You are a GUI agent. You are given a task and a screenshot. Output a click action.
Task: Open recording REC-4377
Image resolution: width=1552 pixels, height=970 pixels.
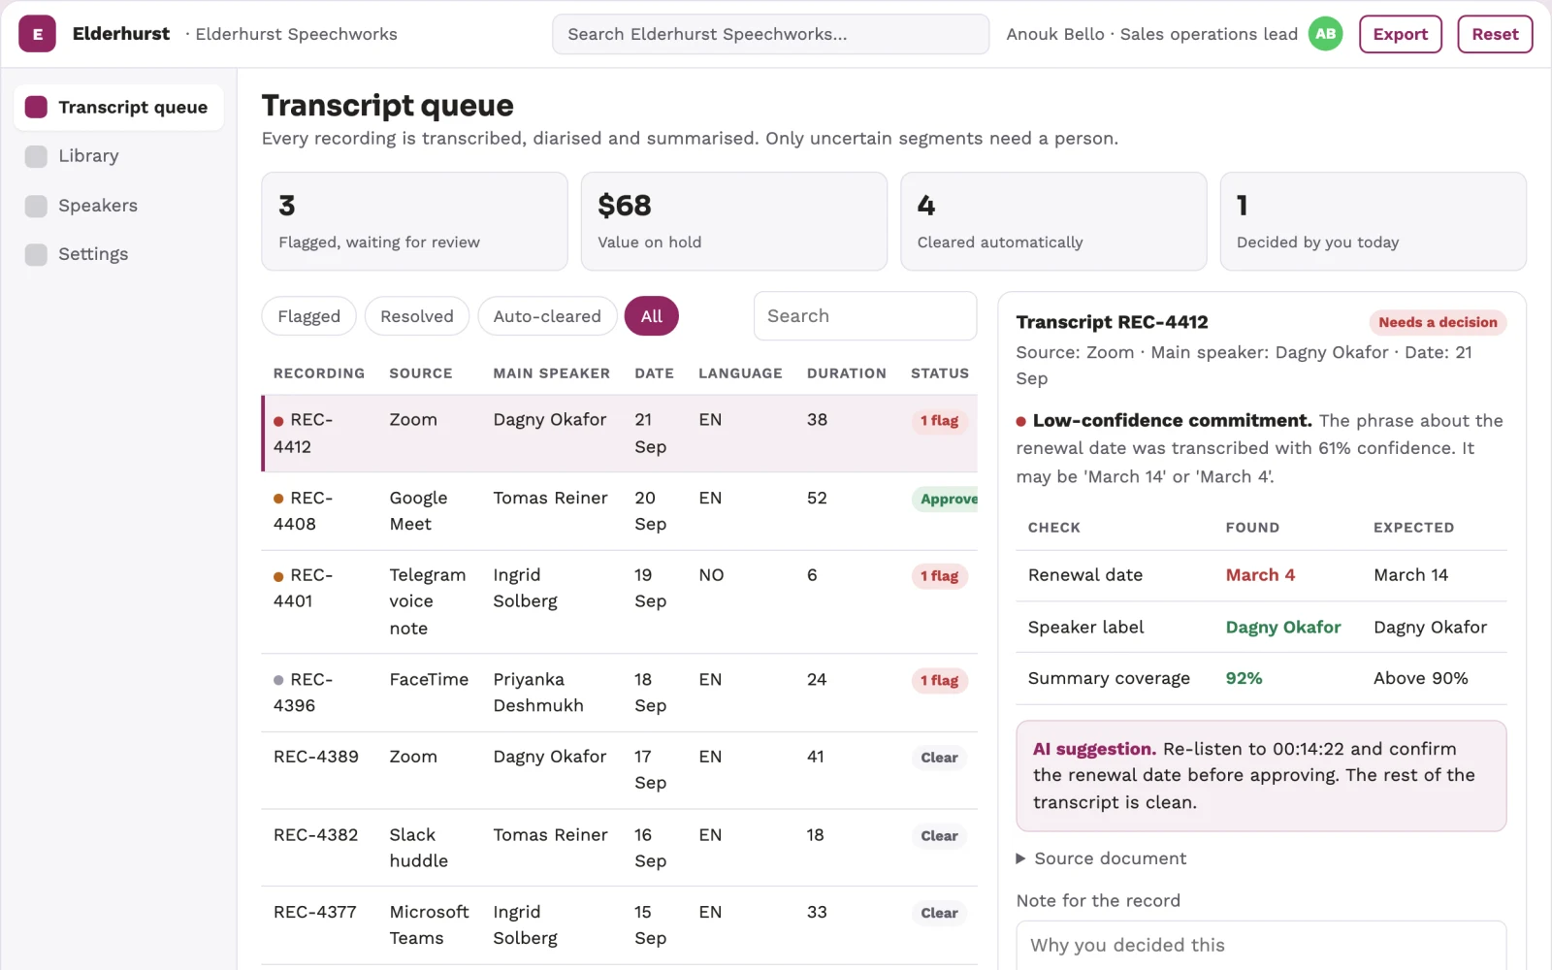620,925
